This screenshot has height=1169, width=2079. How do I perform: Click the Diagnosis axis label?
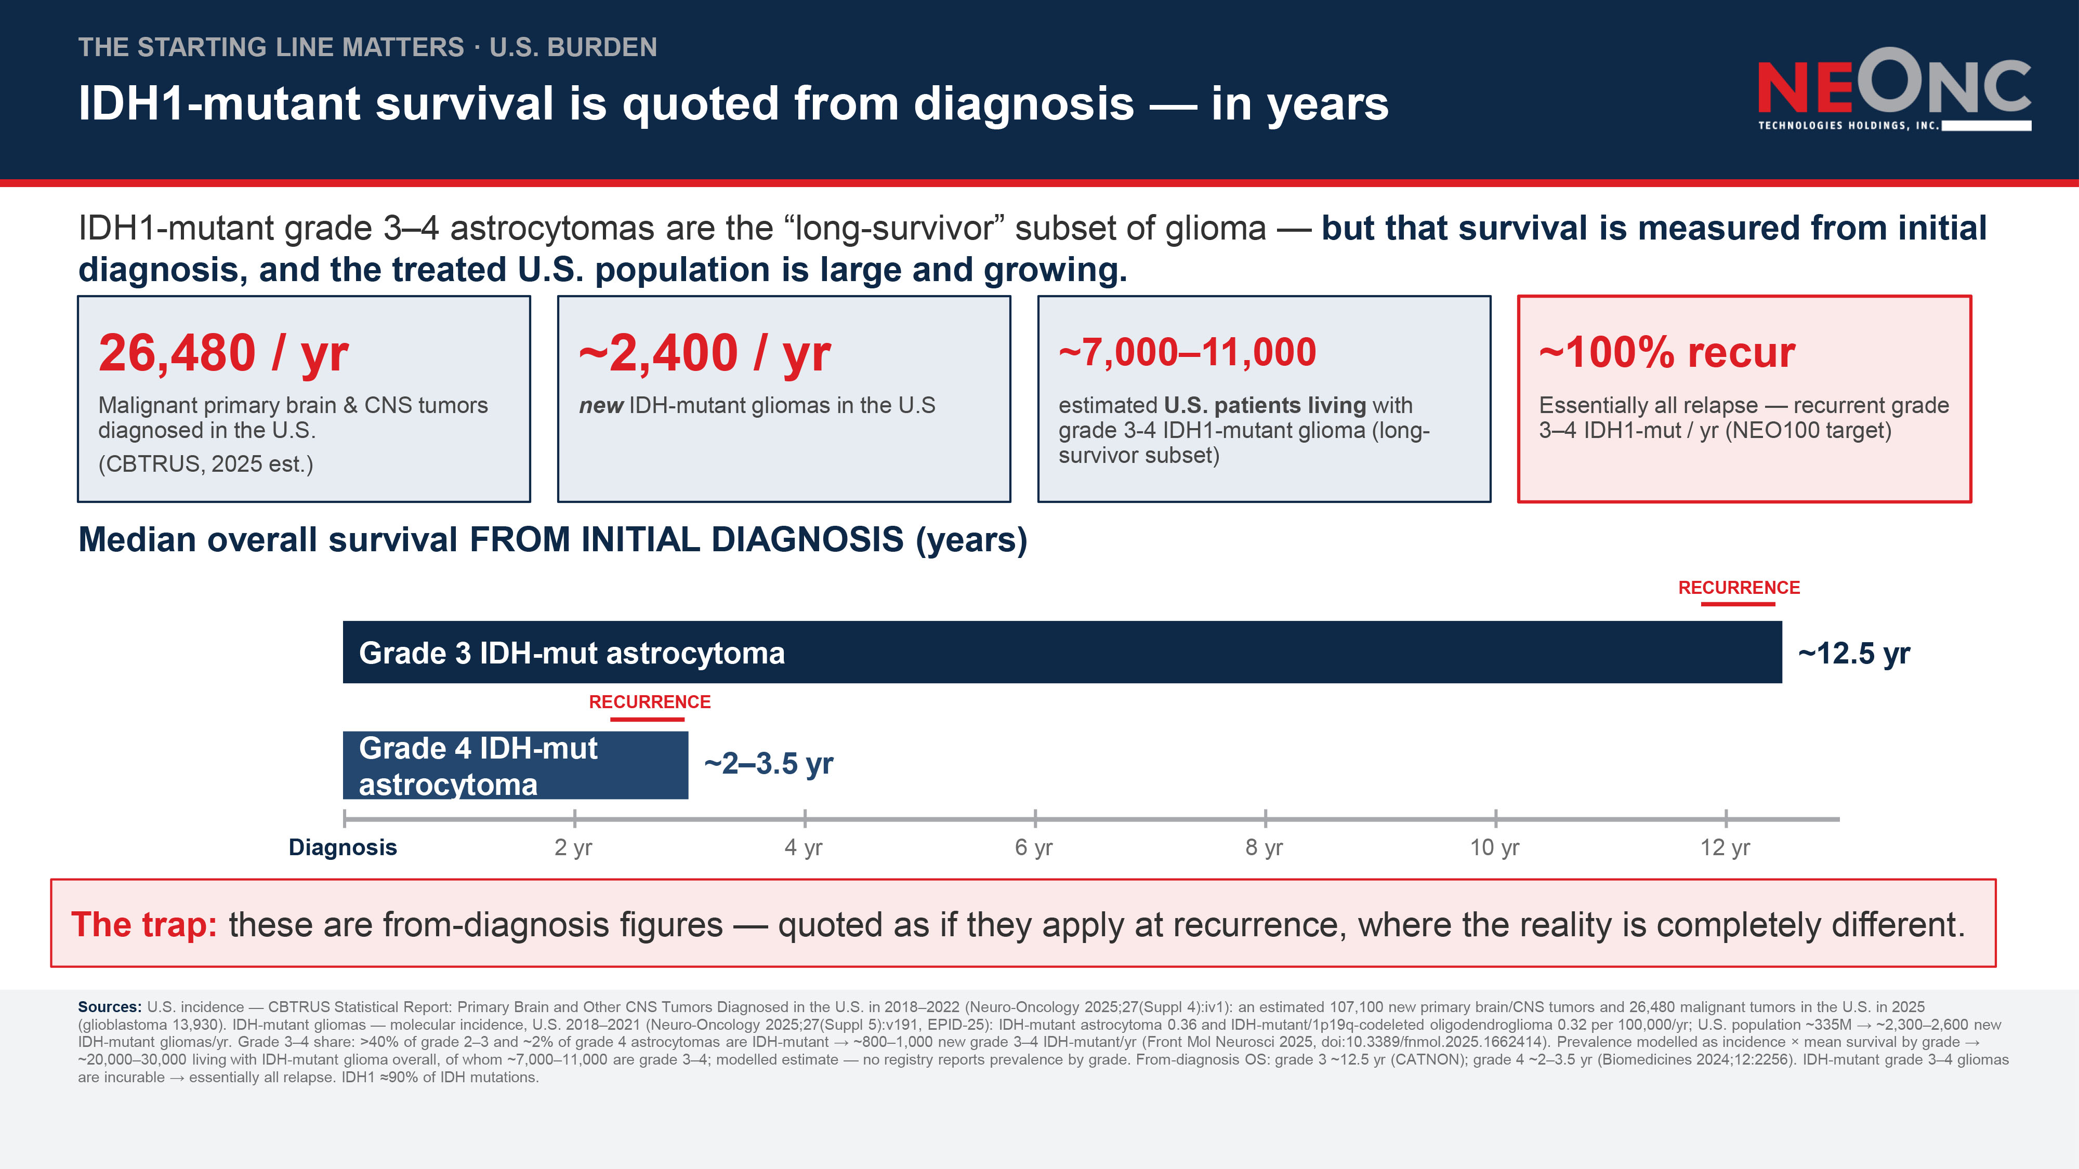click(343, 847)
